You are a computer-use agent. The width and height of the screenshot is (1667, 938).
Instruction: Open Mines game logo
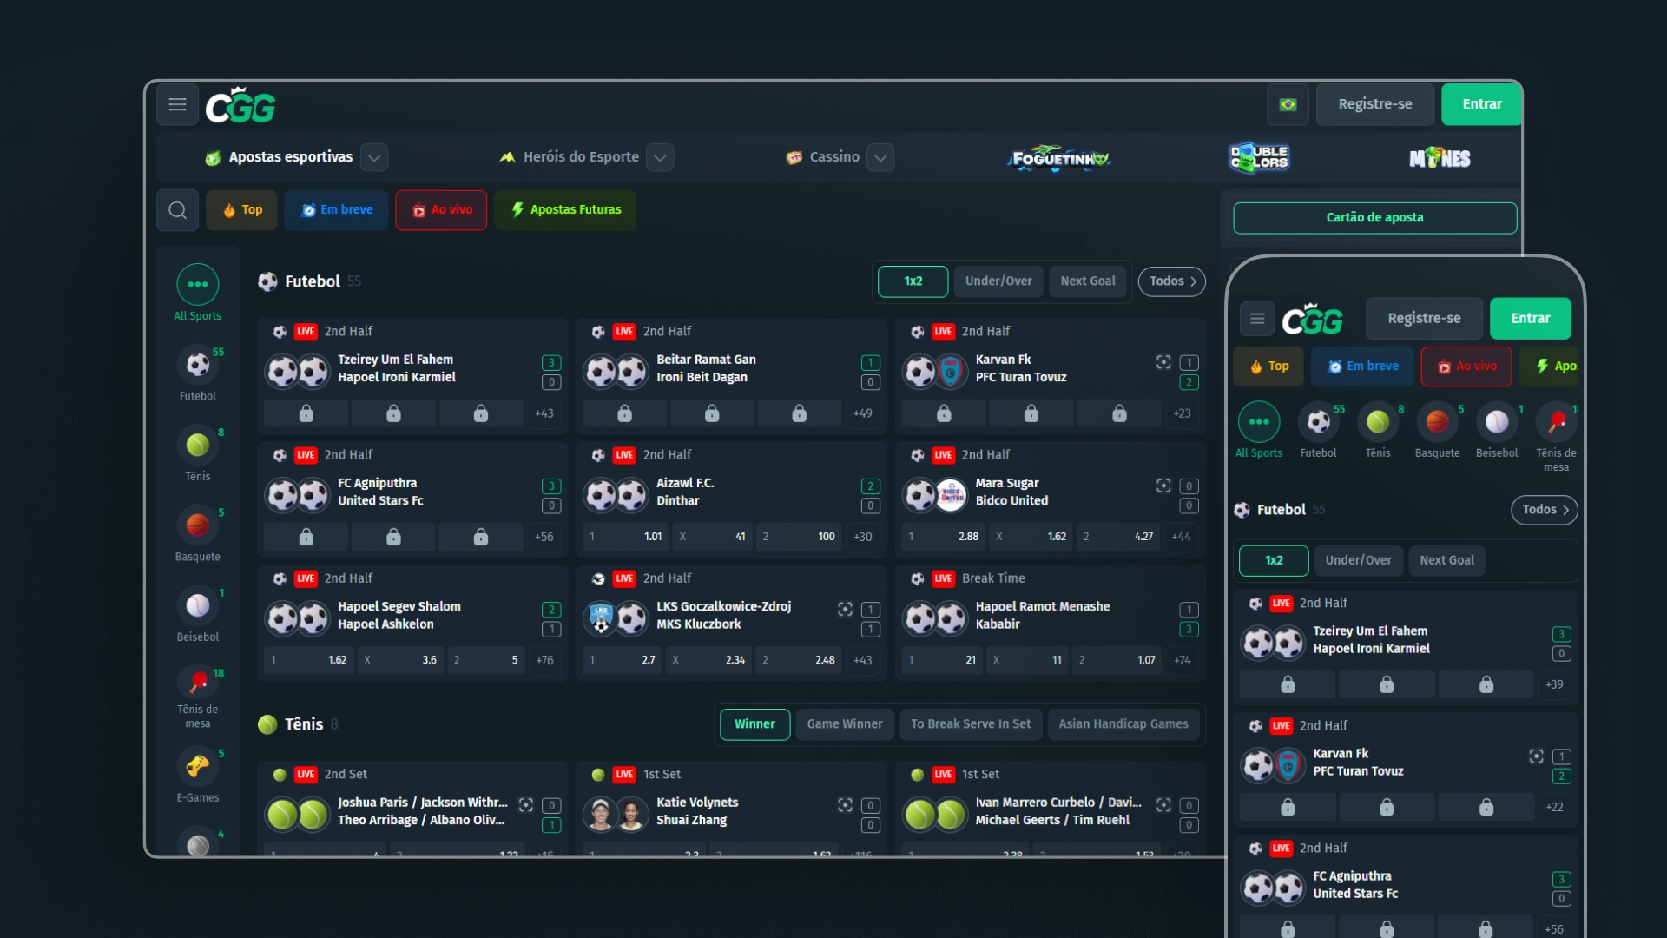(1440, 158)
